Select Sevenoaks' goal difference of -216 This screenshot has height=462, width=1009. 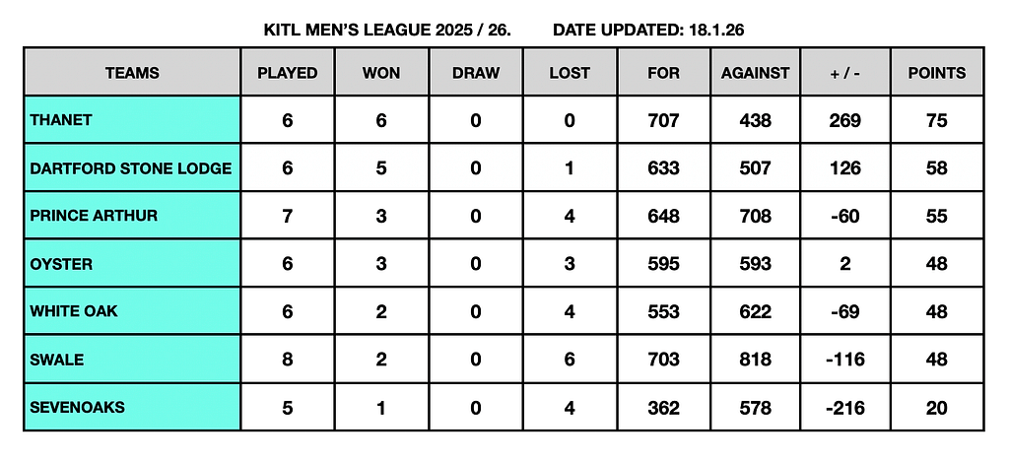coord(844,407)
